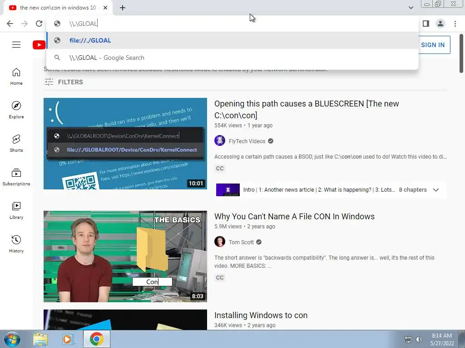Screen dimensions: 465x348
Task: Click the YouTube logo
Action: [x=39, y=45]
